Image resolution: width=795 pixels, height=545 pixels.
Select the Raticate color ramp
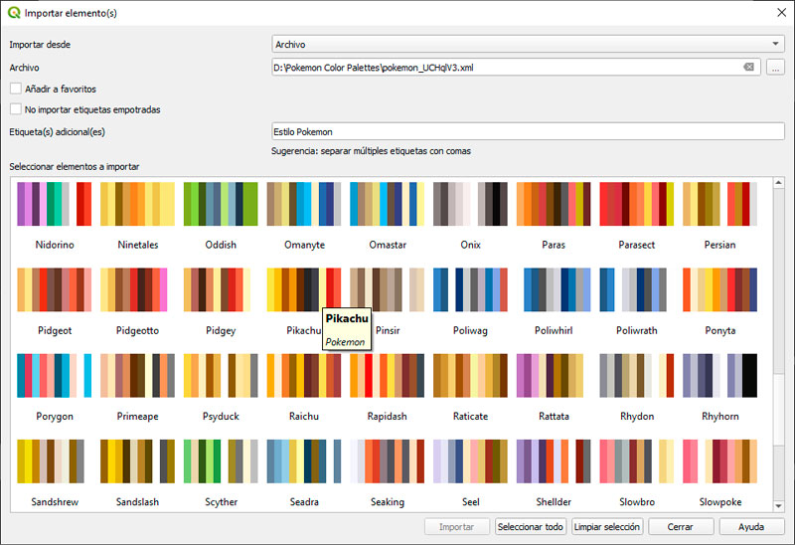pos(470,376)
